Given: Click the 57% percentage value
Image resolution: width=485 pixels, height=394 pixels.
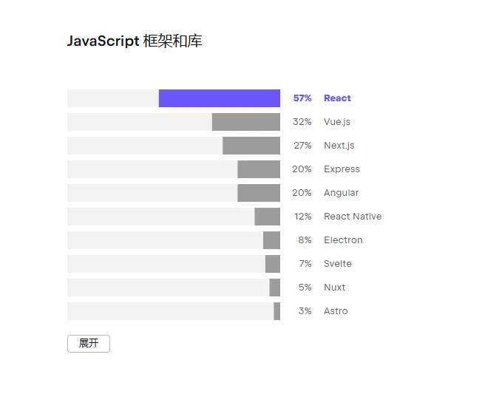Looking at the screenshot, I should (302, 98).
